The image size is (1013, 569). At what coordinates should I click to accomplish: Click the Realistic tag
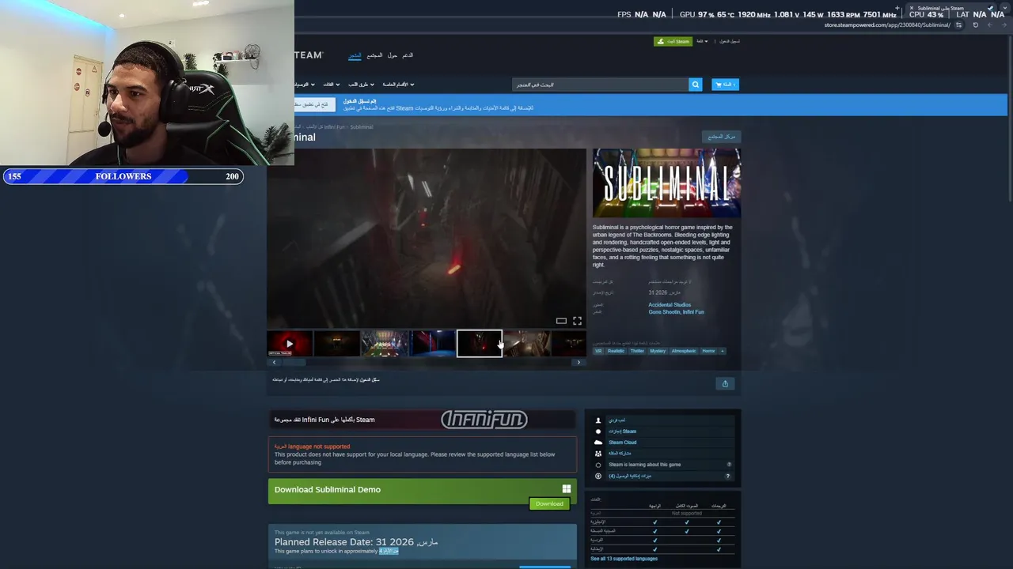click(617, 351)
